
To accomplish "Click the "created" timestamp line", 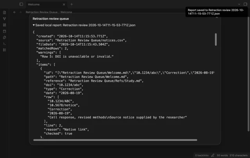I will pyautogui.click(x=72, y=36).
